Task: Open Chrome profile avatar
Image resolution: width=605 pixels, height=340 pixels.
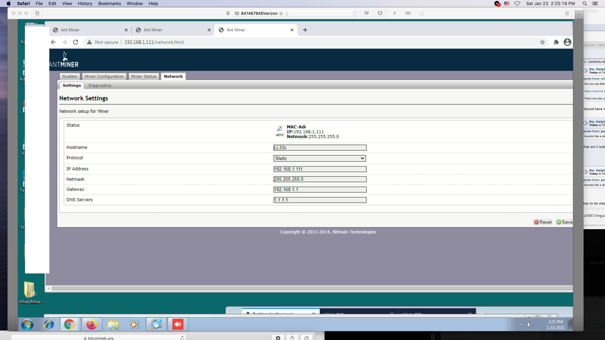Action: tap(567, 42)
